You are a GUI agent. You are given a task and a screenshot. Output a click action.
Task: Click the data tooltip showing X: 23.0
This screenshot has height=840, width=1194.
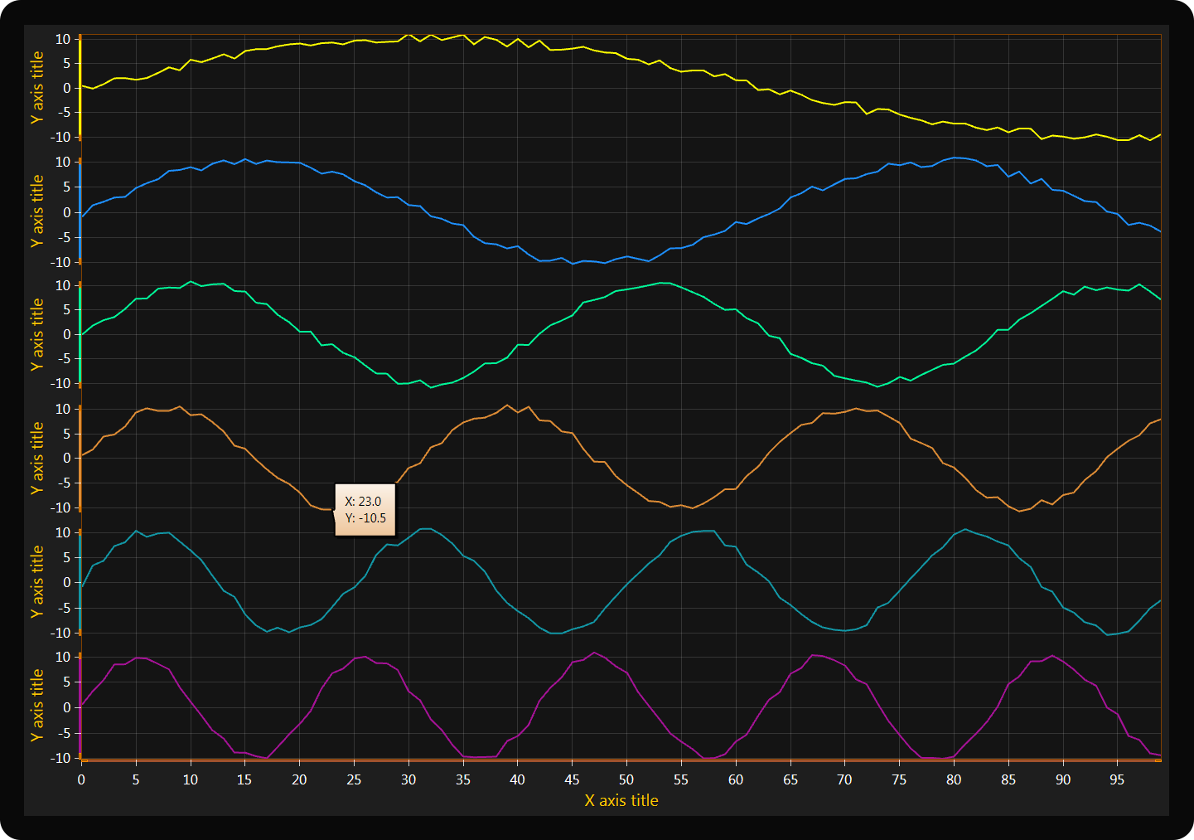point(365,510)
